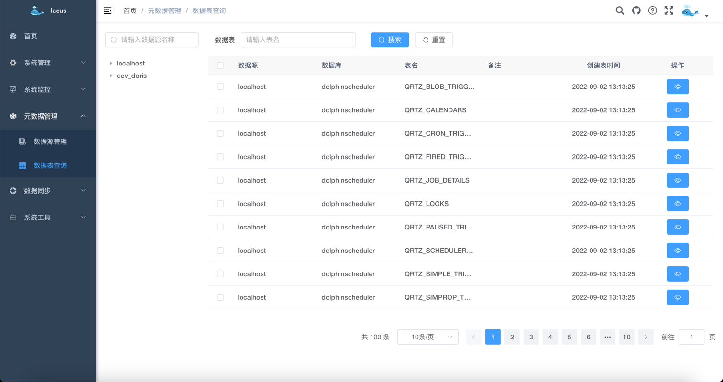Expand the 系统工具 sidebar menu
This screenshot has height=382, width=723.
[x=48, y=218]
